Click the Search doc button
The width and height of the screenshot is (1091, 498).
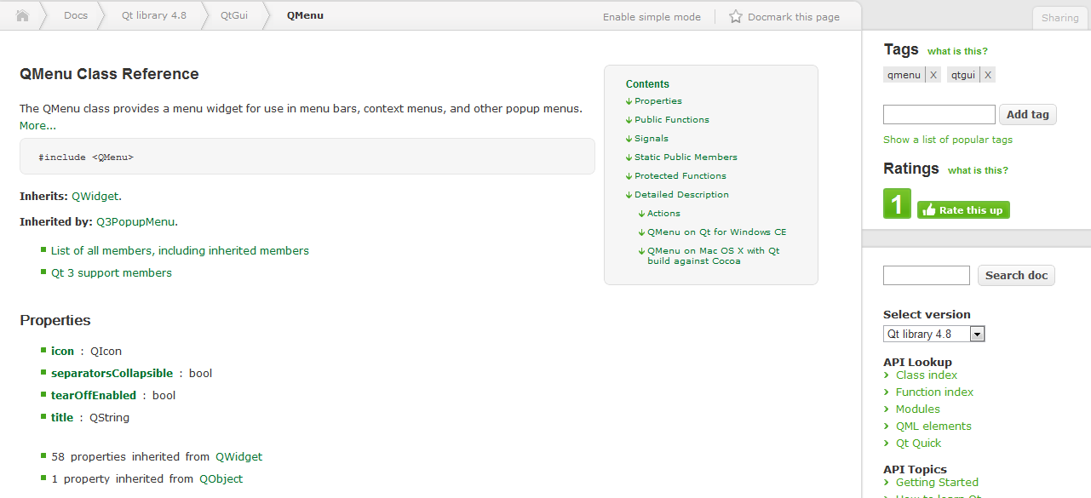click(x=1016, y=275)
